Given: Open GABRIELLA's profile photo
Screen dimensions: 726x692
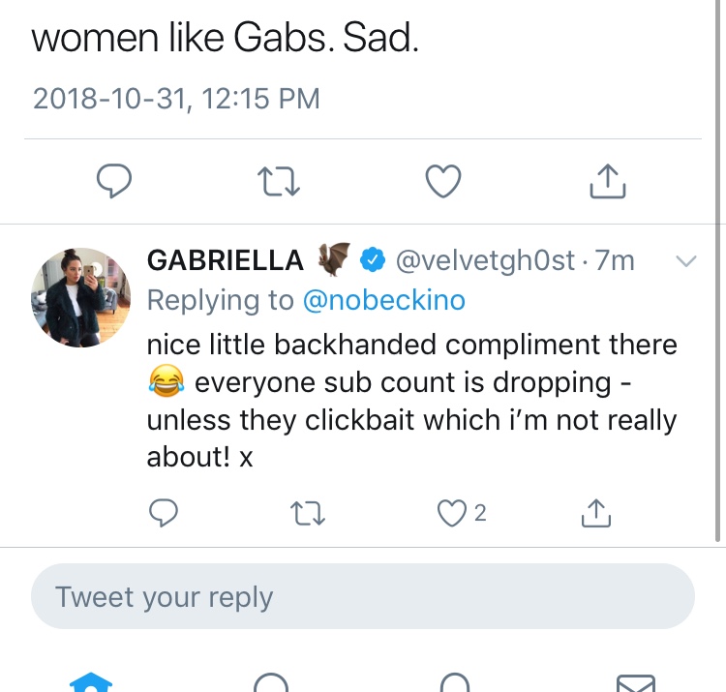Looking at the screenshot, I should pyautogui.click(x=81, y=296).
